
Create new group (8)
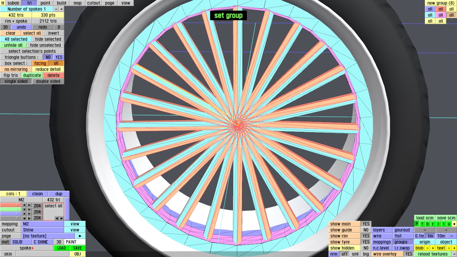441,3
